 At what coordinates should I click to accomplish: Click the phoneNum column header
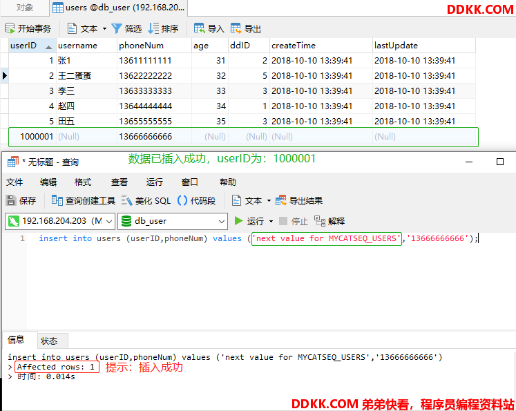click(x=154, y=46)
